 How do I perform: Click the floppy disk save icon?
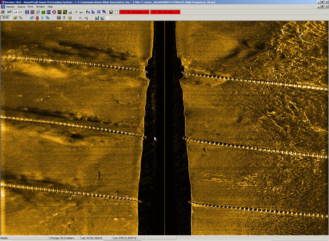coord(111,12)
